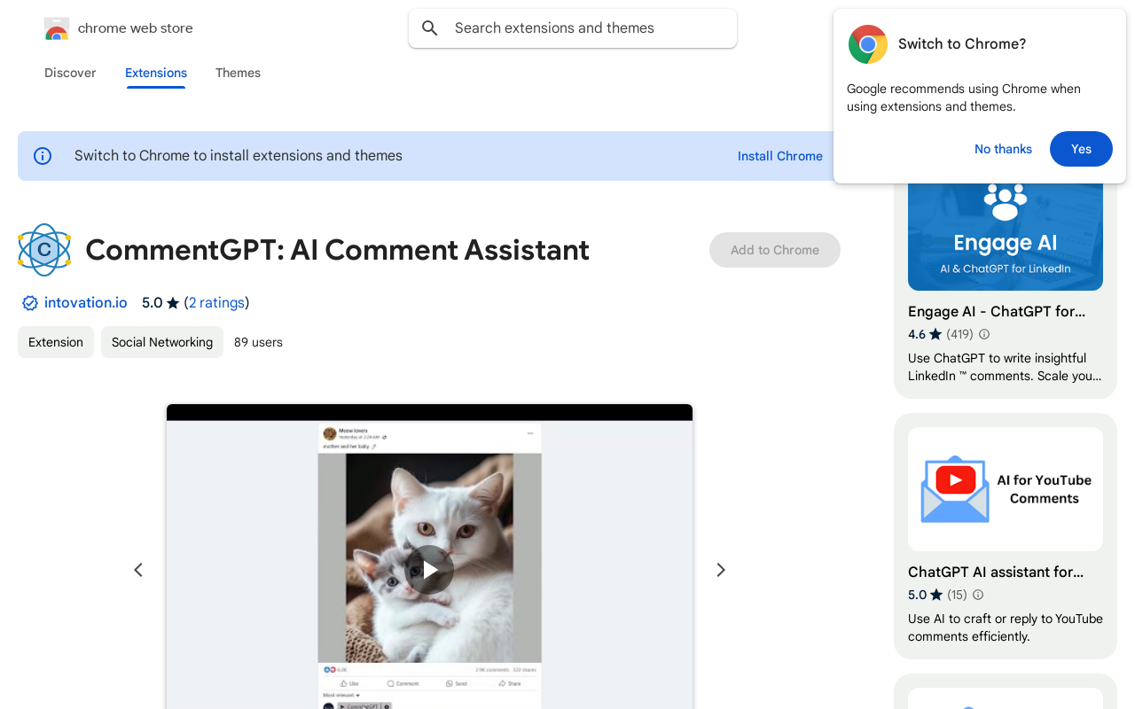Open the AI for YouTube Comments thumbnail
1135x709 pixels.
click(x=1006, y=489)
